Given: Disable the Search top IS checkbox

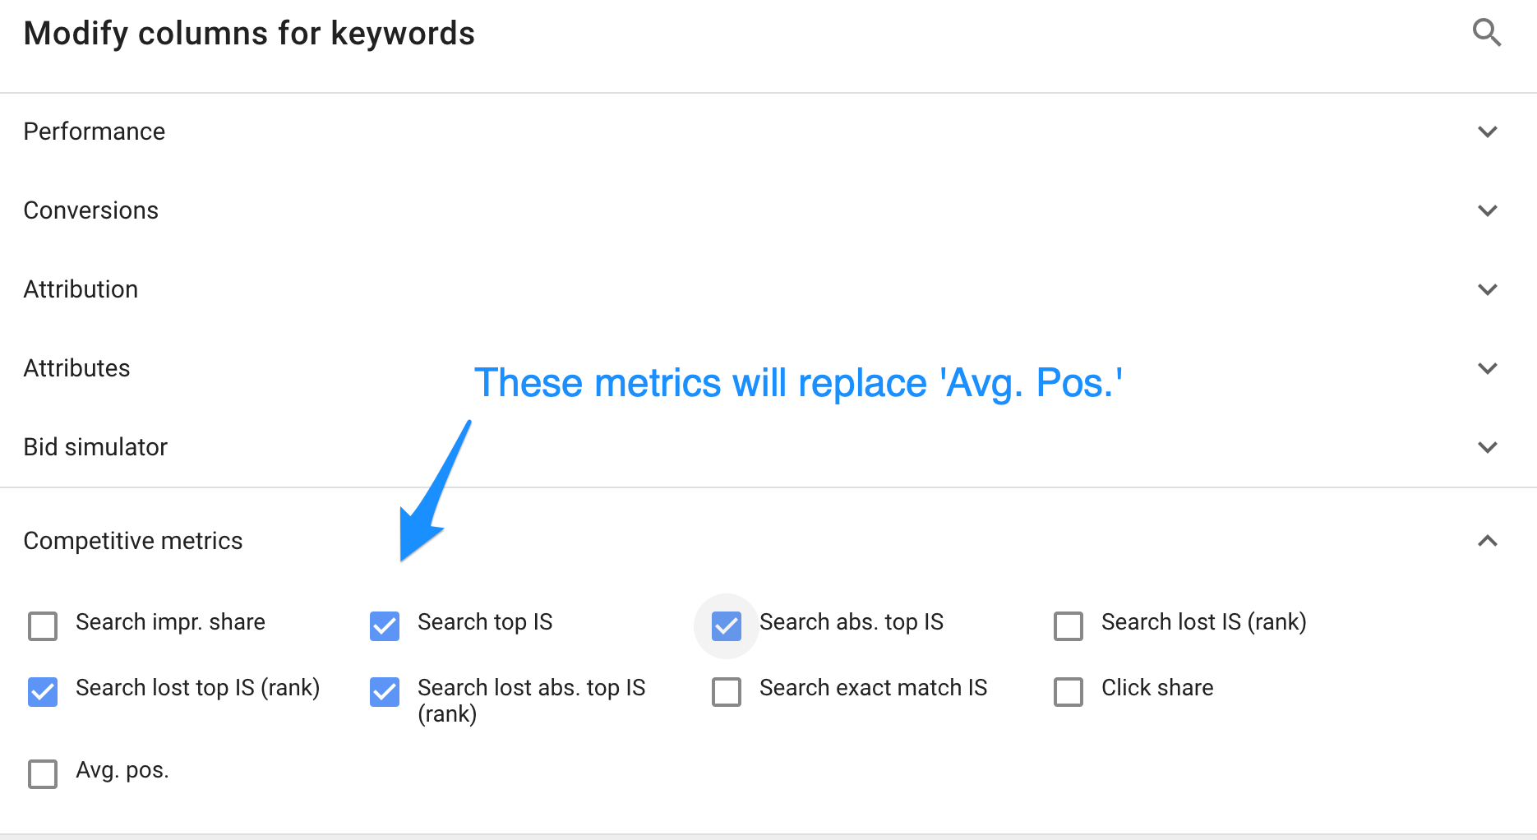Looking at the screenshot, I should (x=384, y=626).
